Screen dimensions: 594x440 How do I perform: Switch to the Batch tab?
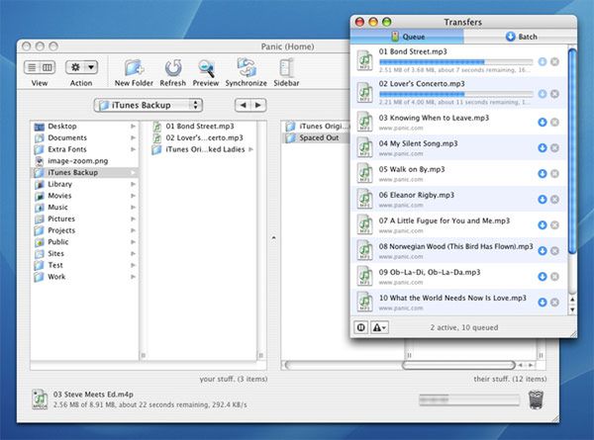tap(521, 37)
